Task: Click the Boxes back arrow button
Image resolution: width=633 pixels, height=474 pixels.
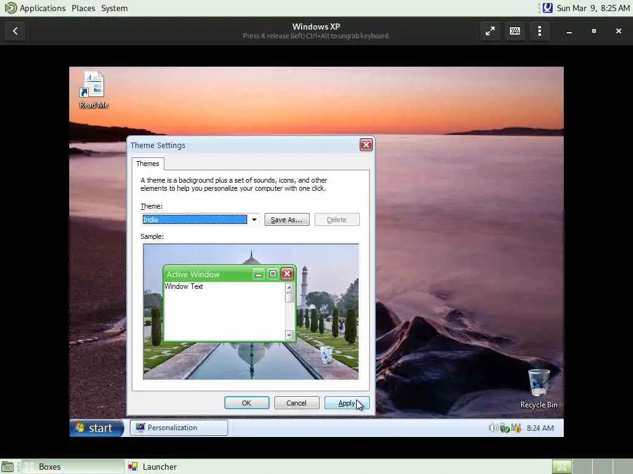Action: pyautogui.click(x=15, y=31)
